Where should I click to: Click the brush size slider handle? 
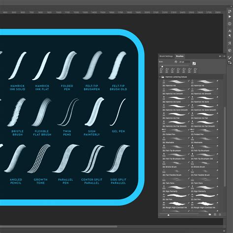(x=162, y=66)
